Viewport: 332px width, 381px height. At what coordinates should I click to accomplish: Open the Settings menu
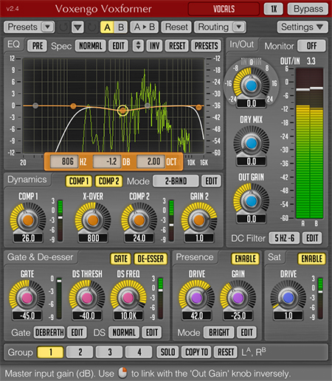pos(302,27)
